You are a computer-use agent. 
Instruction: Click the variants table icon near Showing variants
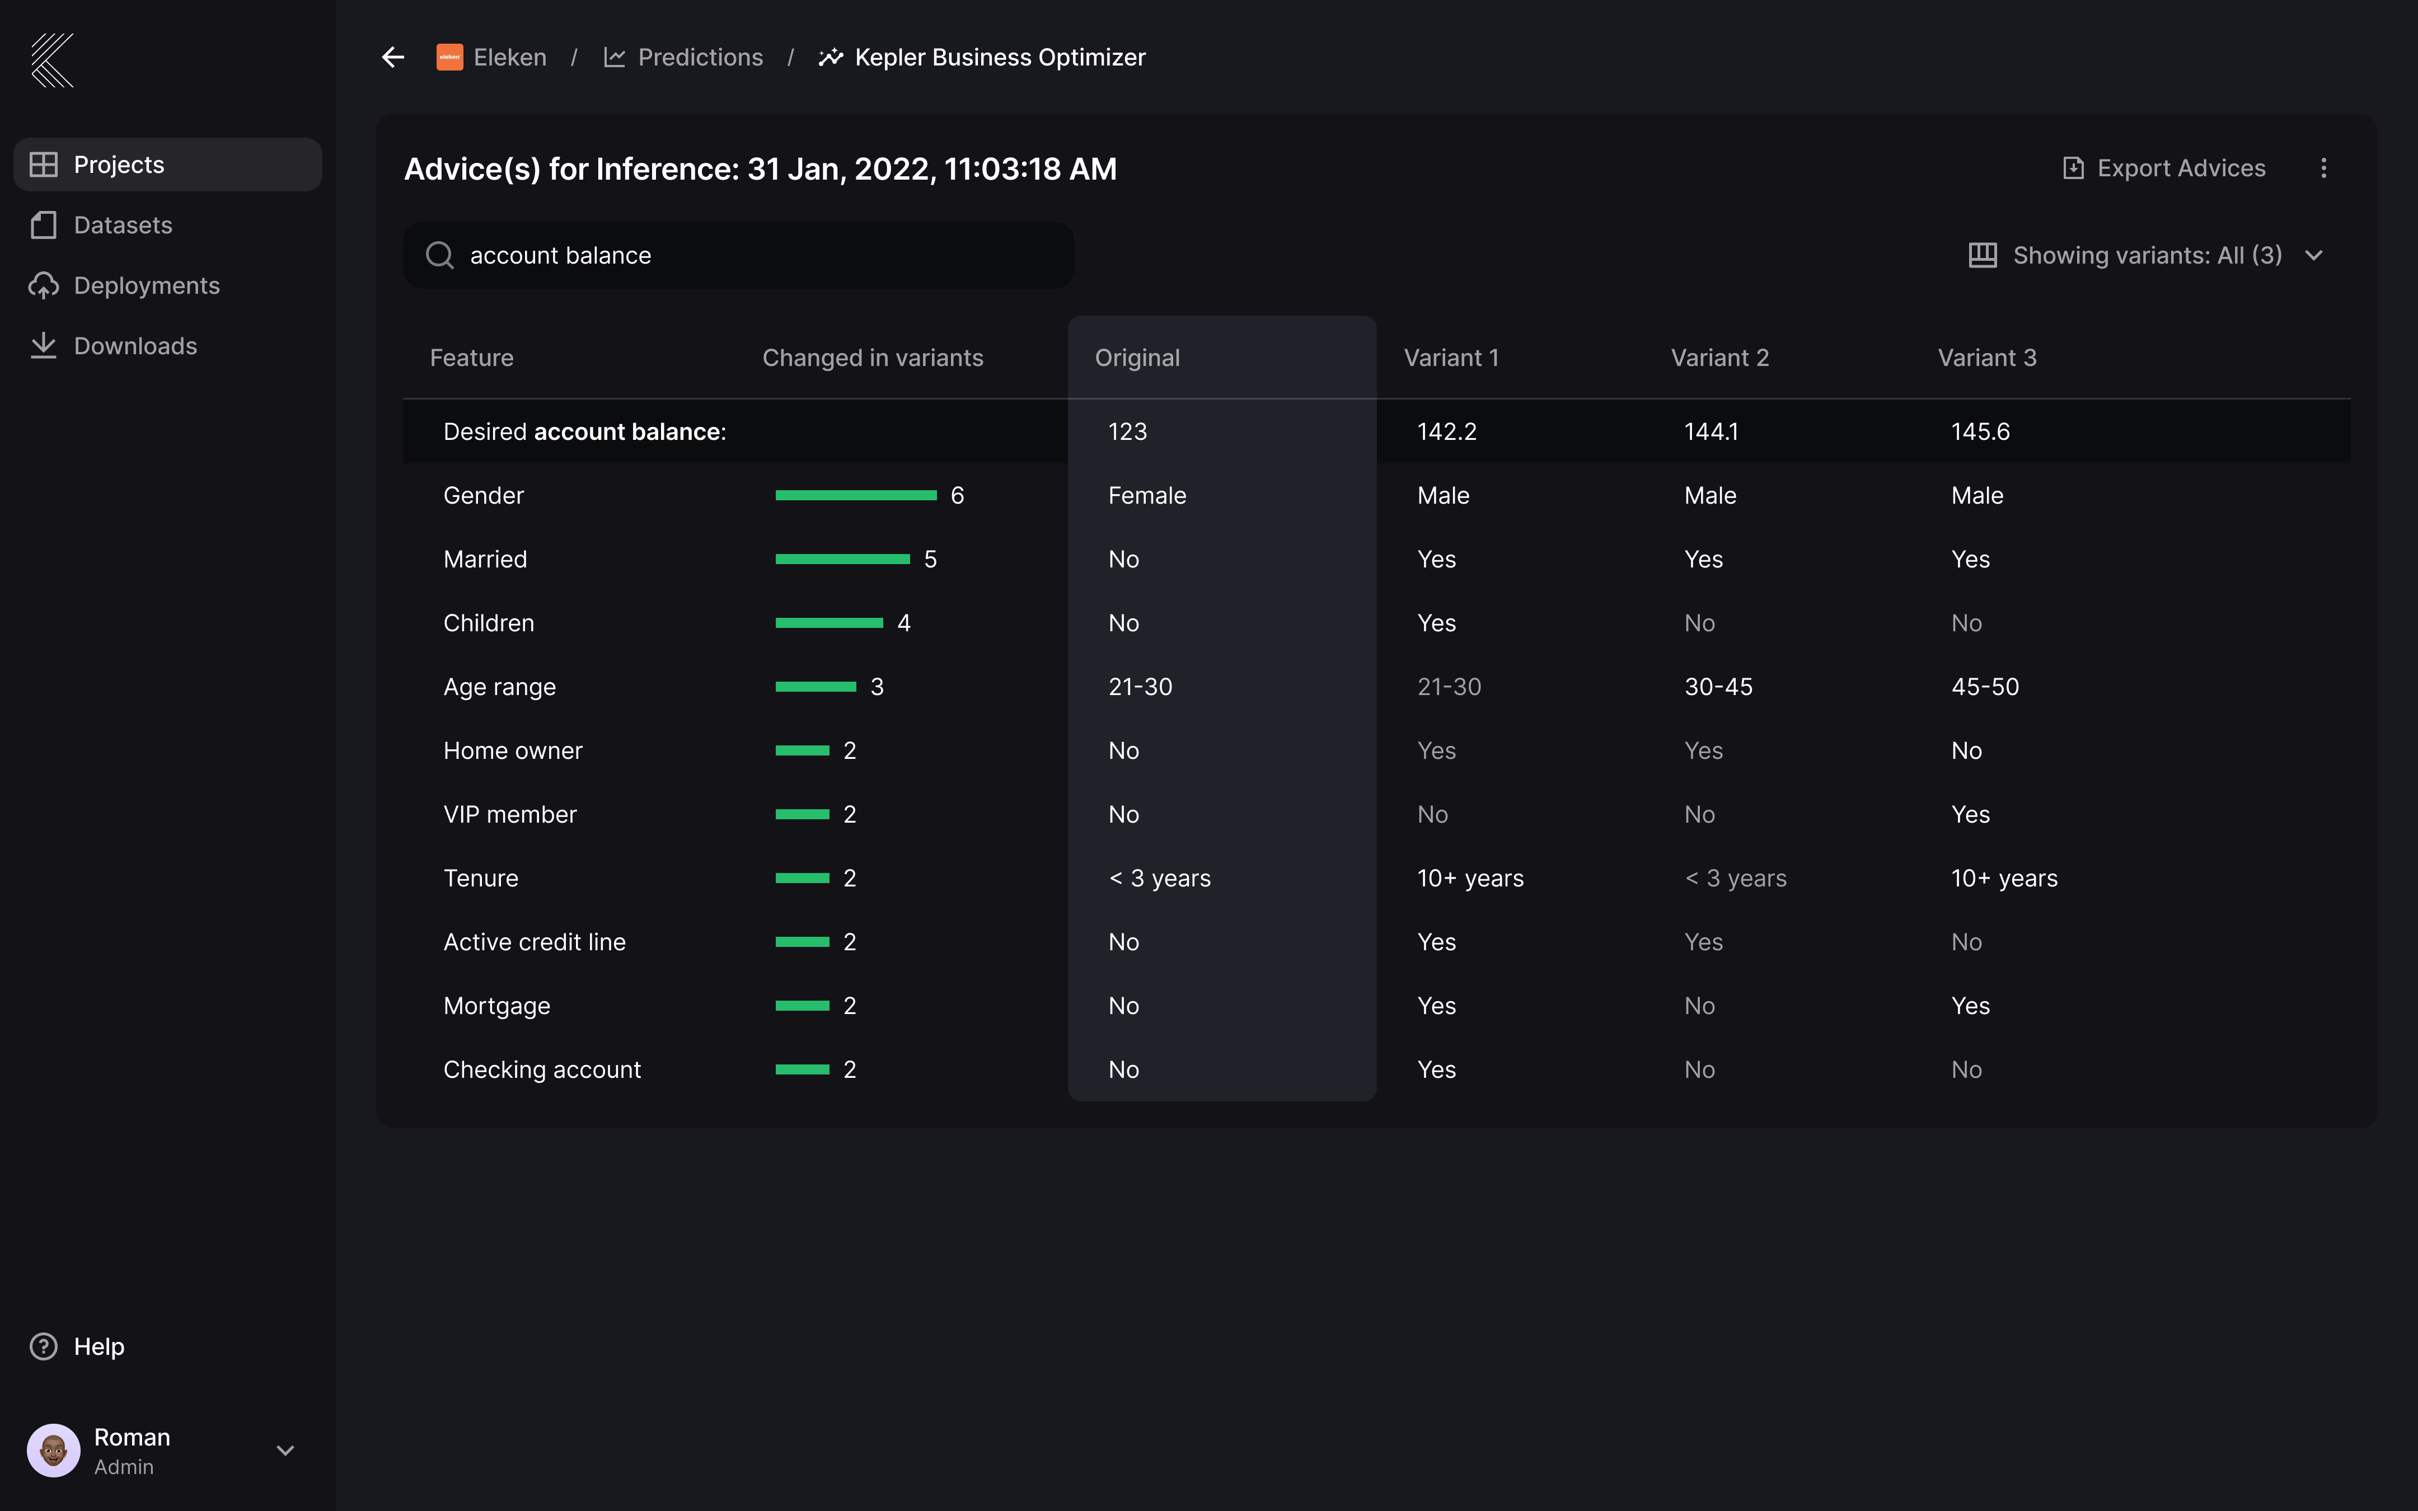pos(1983,255)
